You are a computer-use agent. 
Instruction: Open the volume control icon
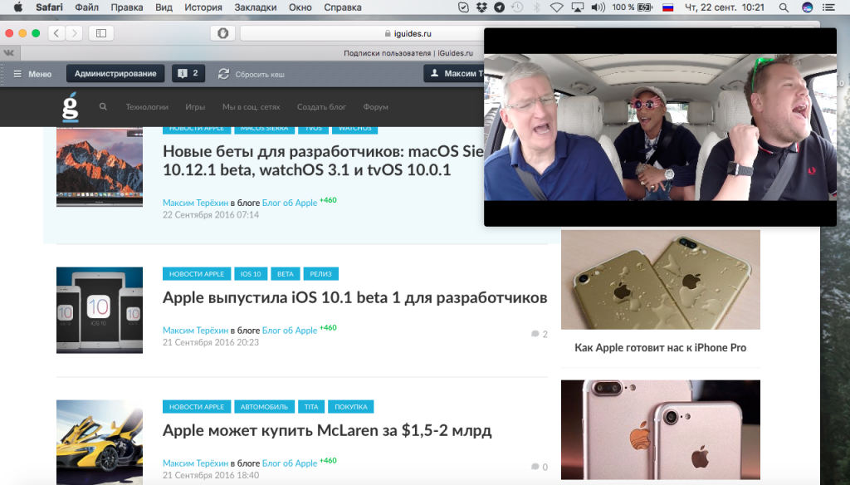click(598, 7)
